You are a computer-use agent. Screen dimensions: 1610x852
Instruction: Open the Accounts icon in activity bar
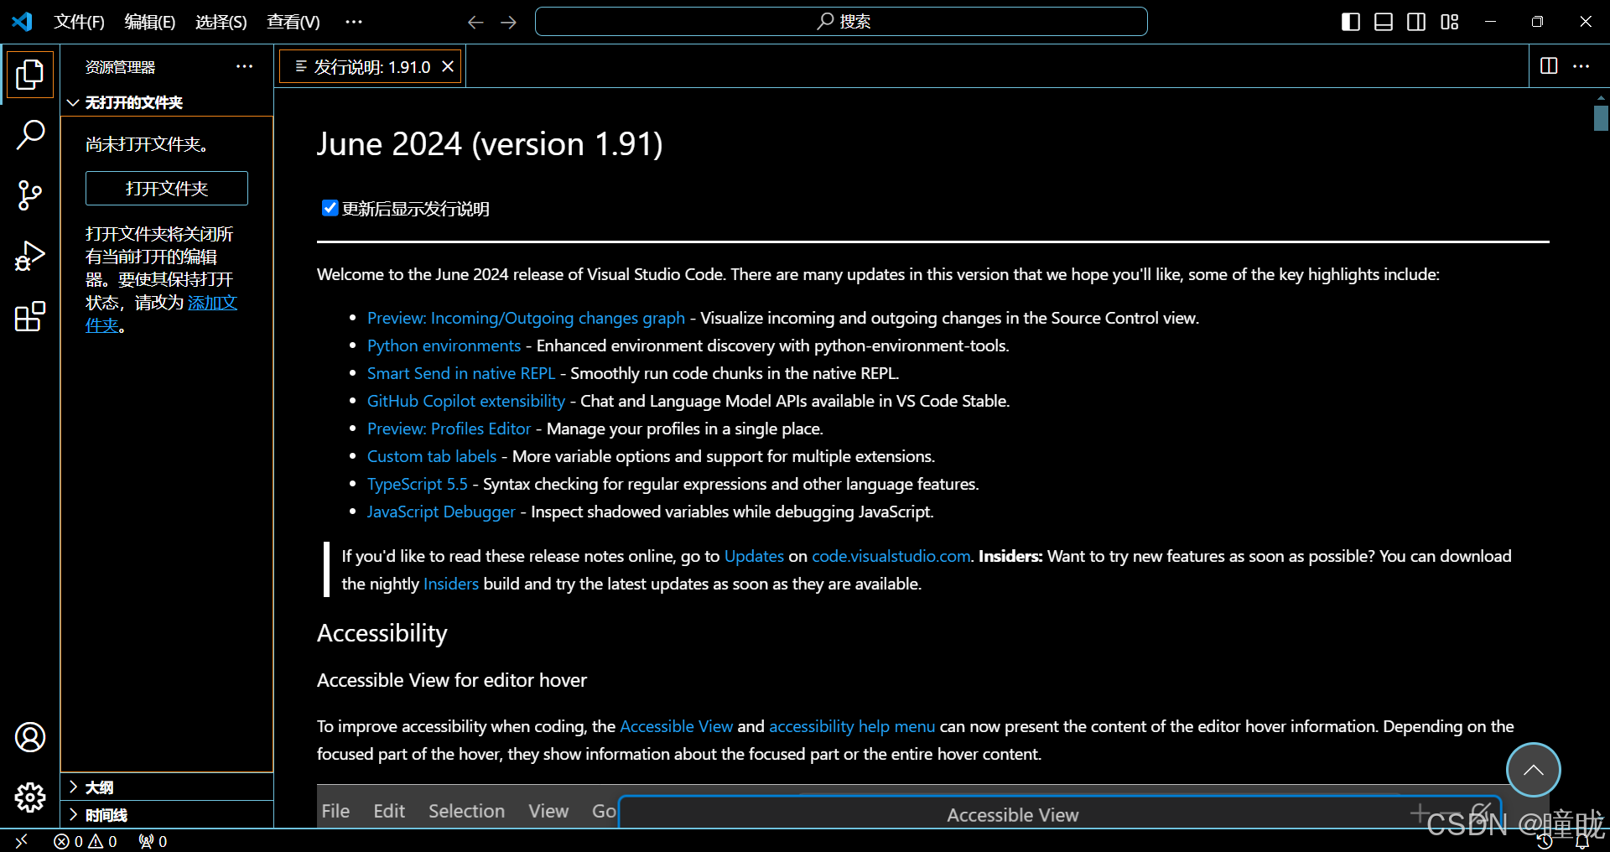pos(30,737)
